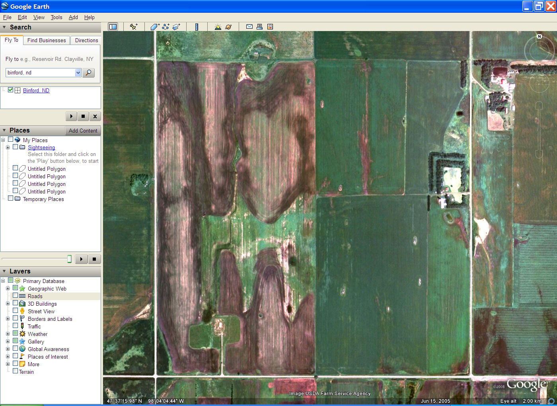Screen dimensions: 557x406
Task: Expand the Sightseeing folder
Action: pos(8,147)
